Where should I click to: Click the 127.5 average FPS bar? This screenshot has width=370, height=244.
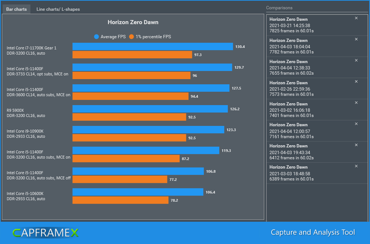(x=151, y=88)
